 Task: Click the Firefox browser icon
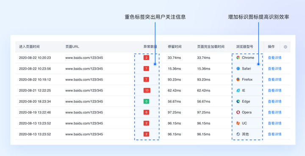click(x=238, y=79)
